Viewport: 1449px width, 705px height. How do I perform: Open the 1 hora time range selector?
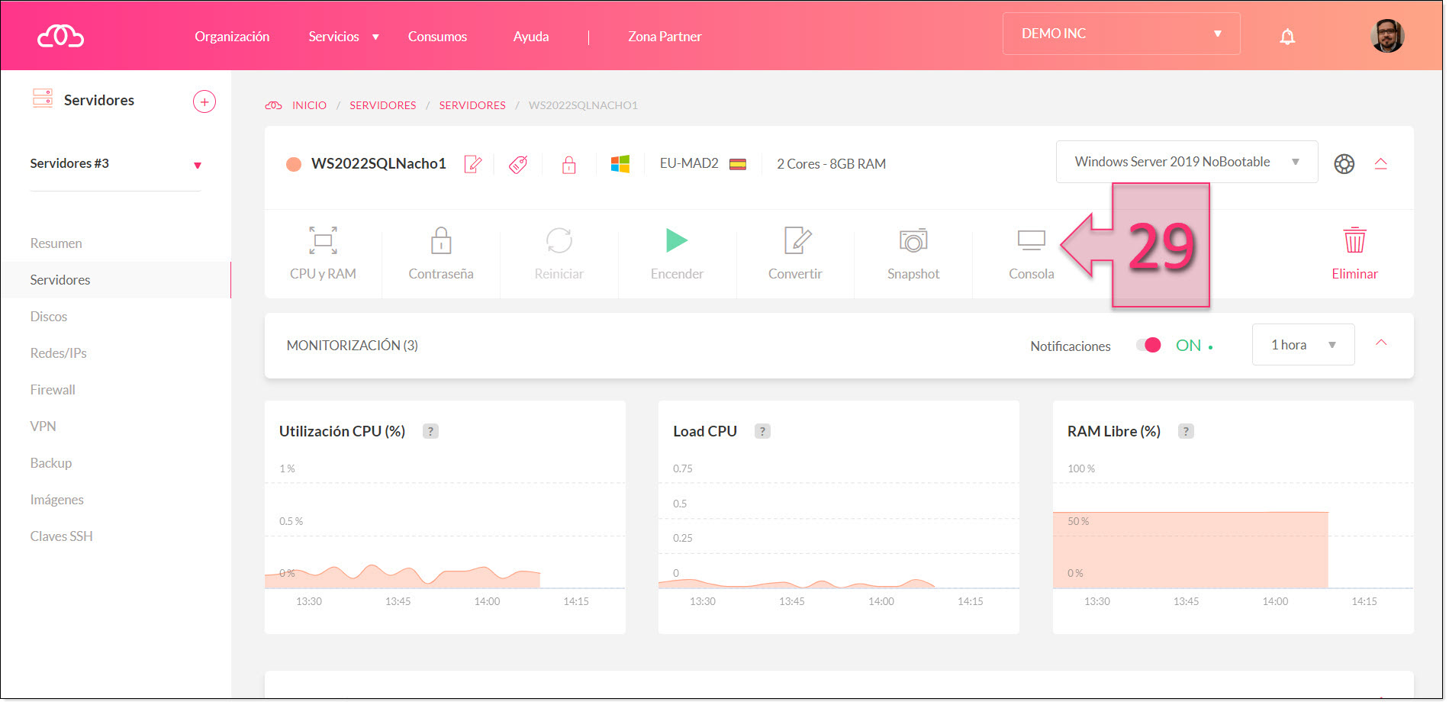[x=1302, y=344]
